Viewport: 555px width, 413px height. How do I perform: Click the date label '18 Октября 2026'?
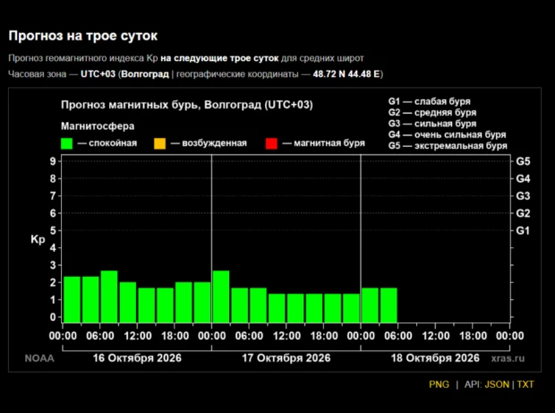click(435, 358)
